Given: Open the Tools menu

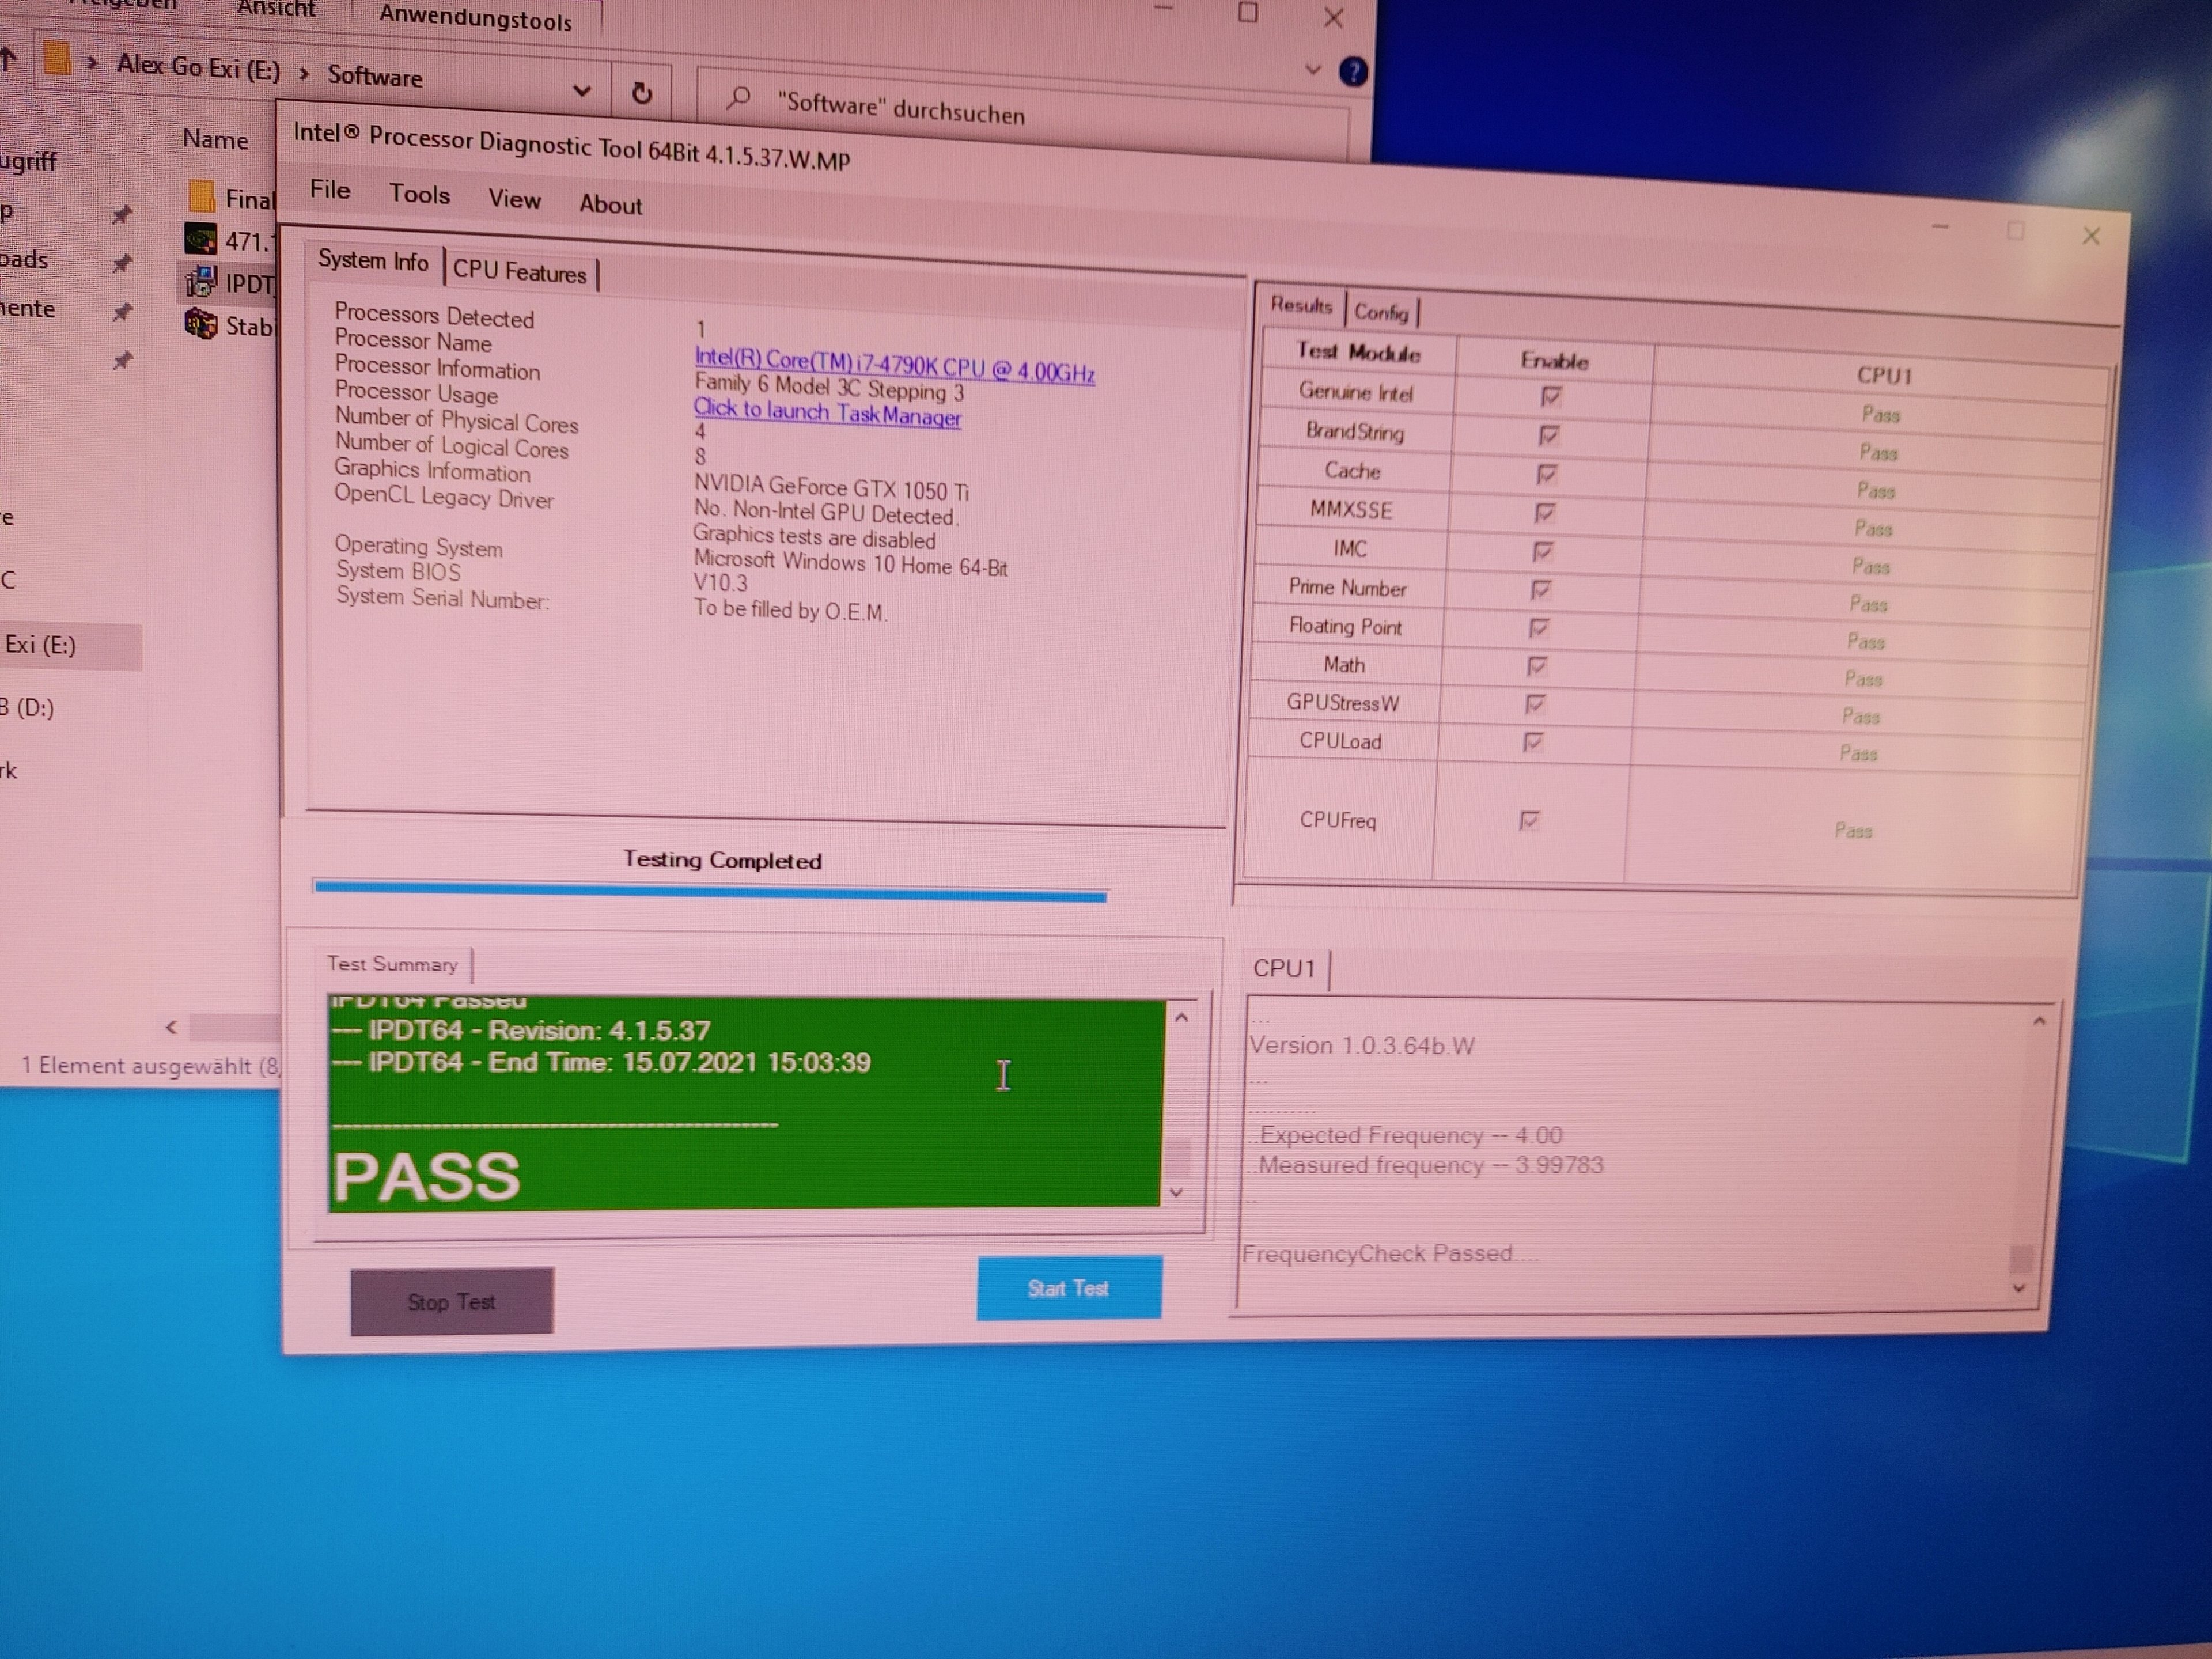Looking at the screenshot, I should (x=419, y=194).
